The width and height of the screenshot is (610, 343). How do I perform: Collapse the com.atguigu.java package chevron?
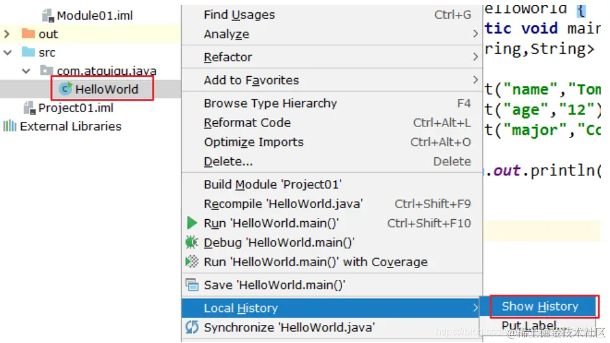26,71
